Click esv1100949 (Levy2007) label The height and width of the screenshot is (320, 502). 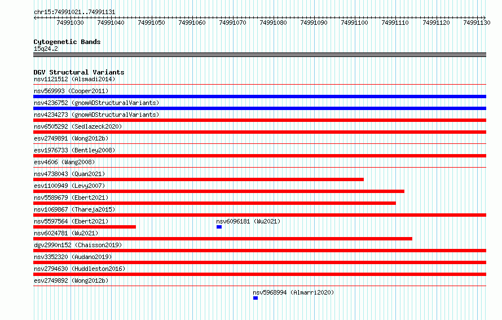click(69, 186)
